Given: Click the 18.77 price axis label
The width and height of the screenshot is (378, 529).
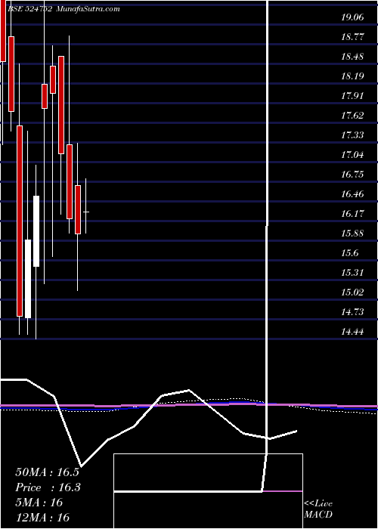Looking at the screenshot, I should [x=353, y=37].
